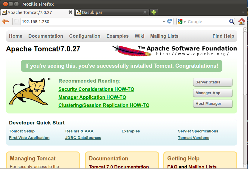The width and height of the screenshot is (248, 169).
Task: Open the Tomcat 7.0 Documentation link
Action: pos(119,167)
